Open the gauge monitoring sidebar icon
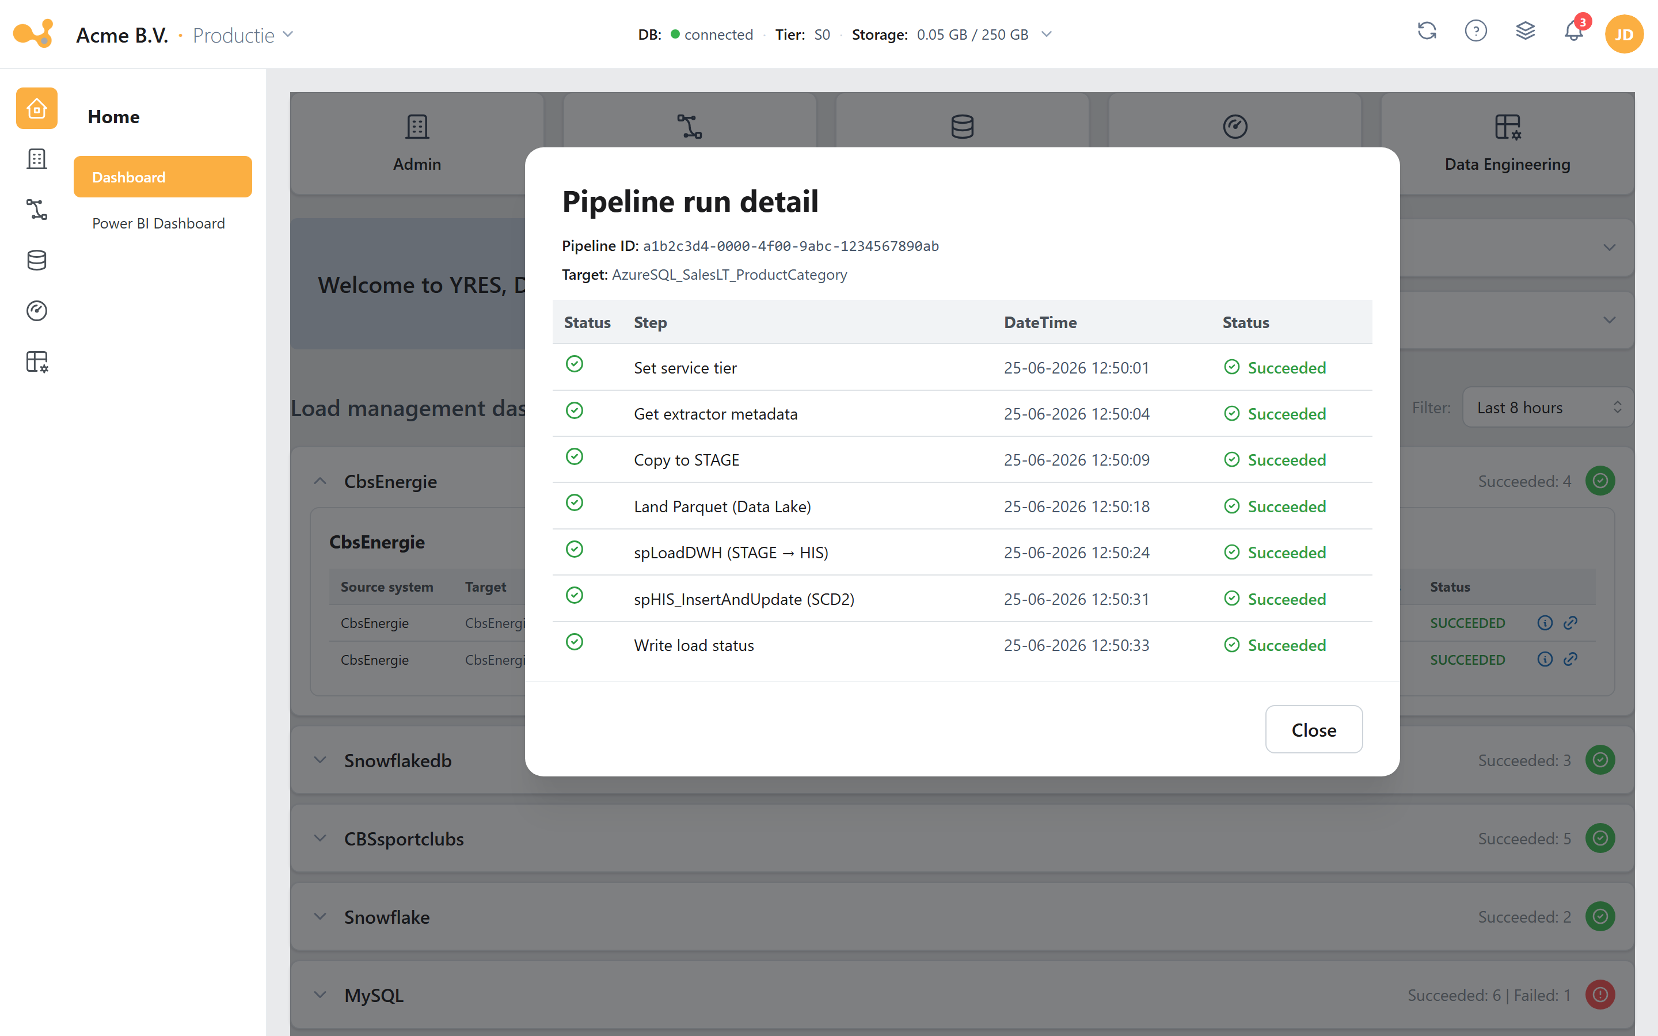The image size is (1658, 1036). tap(36, 311)
